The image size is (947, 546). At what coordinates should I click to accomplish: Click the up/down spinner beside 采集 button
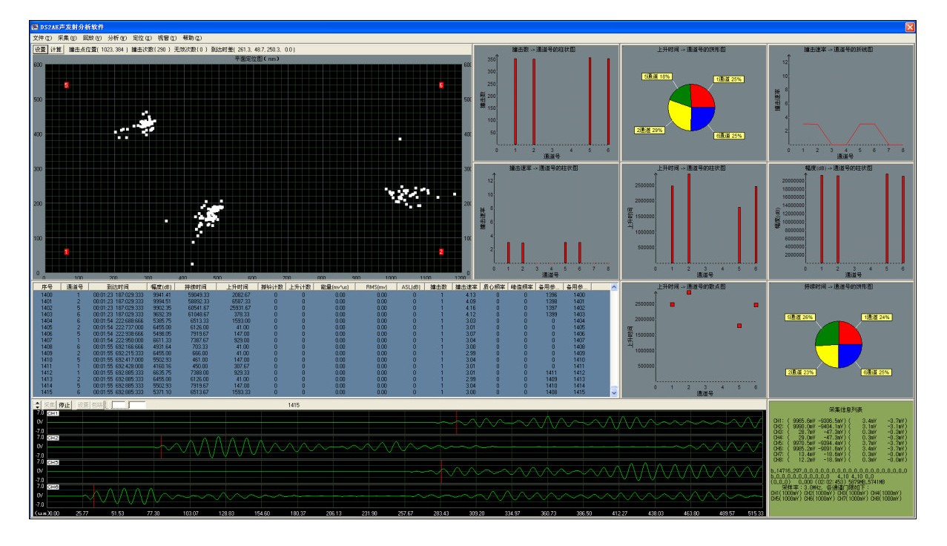tap(37, 405)
